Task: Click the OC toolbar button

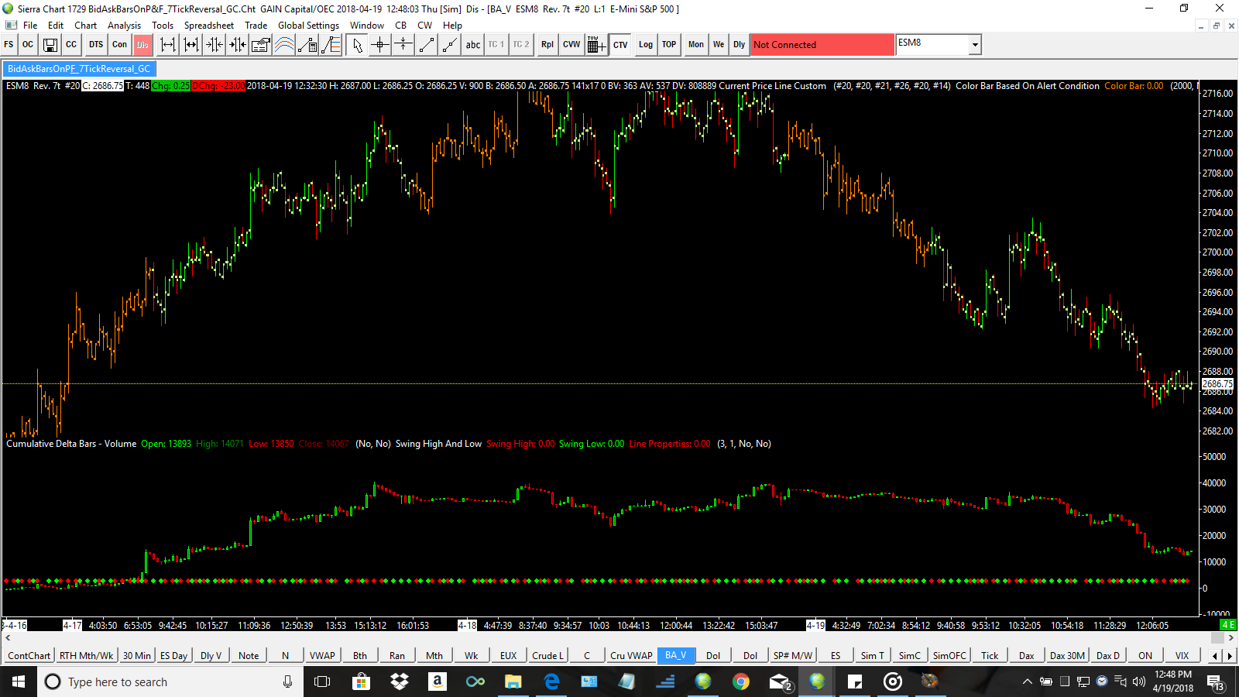Action: [x=28, y=45]
